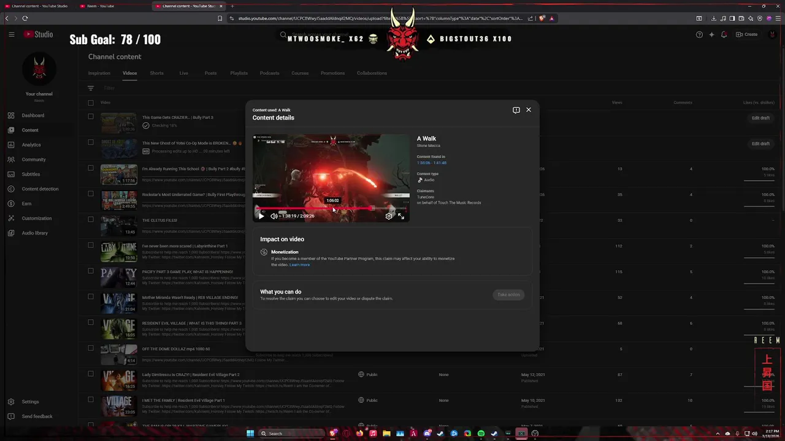Open Community in the sidebar
The image size is (785, 441).
(34, 159)
